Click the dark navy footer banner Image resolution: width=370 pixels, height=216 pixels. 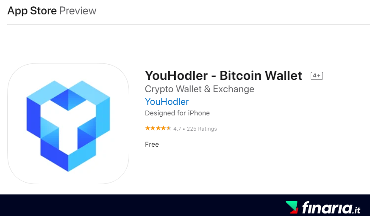[x=185, y=205]
